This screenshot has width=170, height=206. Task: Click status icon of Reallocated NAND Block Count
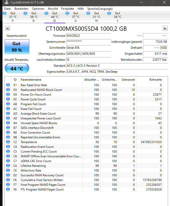click(8, 90)
